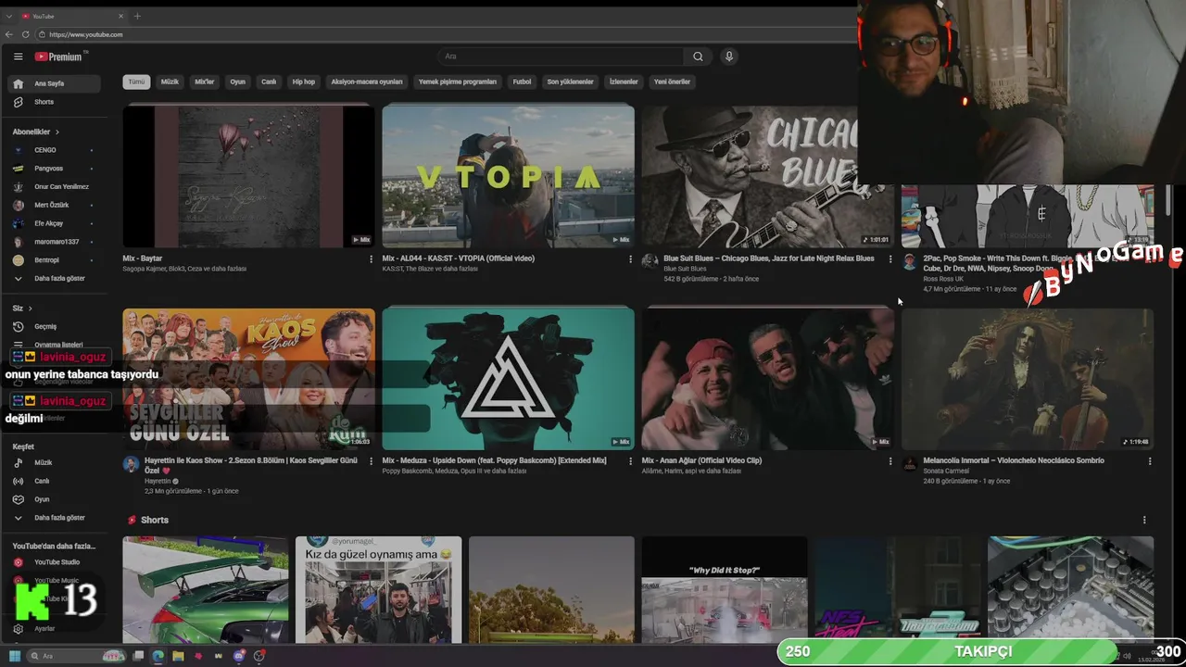Open options menu for VTOPIA mix
Screen dimensions: 1186x667
tap(630, 259)
